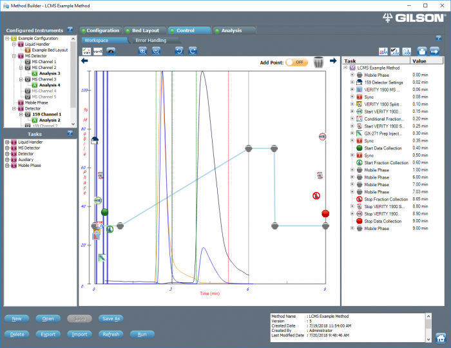Open the Configuration tab
Viewport: 451px width, 348px height.
click(101, 30)
